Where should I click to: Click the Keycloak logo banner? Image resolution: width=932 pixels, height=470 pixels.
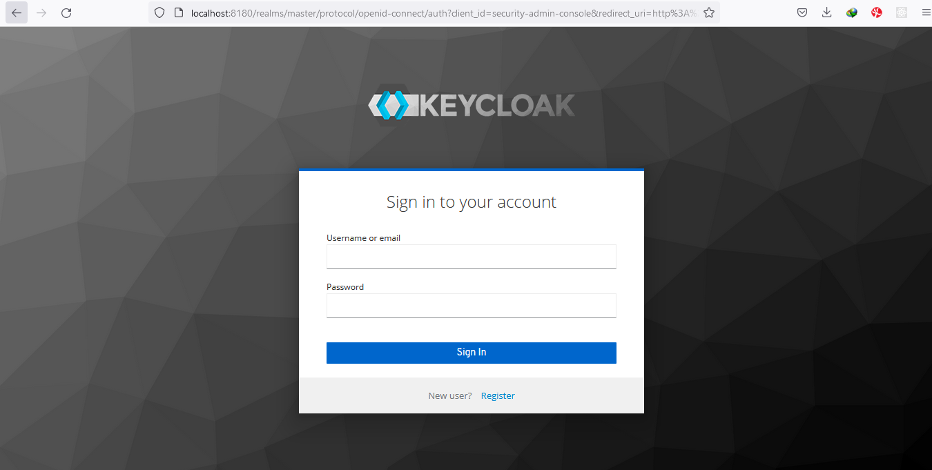pos(472,106)
